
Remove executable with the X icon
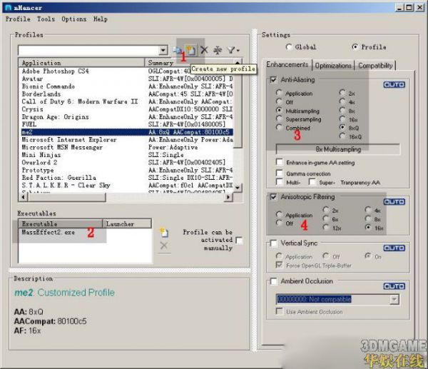(x=164, y=246)
